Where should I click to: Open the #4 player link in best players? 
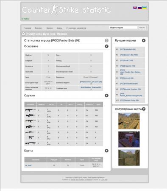pyautogui.click(x=128, y=66)
